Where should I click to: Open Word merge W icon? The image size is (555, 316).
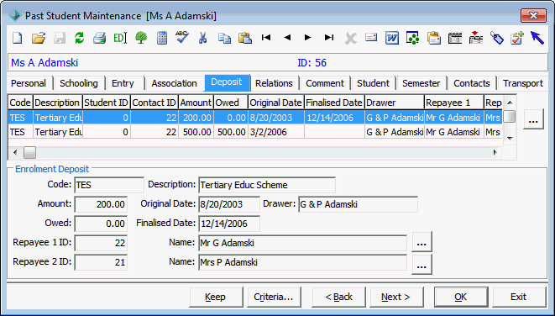392,38
